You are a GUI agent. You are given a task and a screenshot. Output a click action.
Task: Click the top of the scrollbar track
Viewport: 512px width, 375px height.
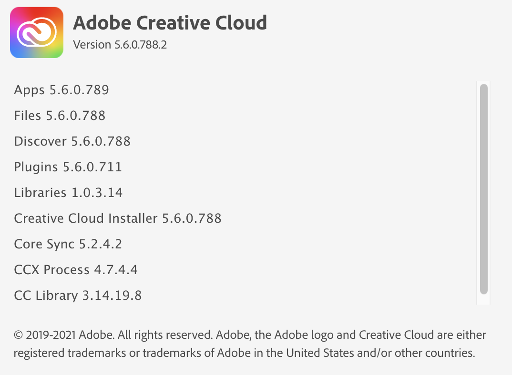[482, 88]
